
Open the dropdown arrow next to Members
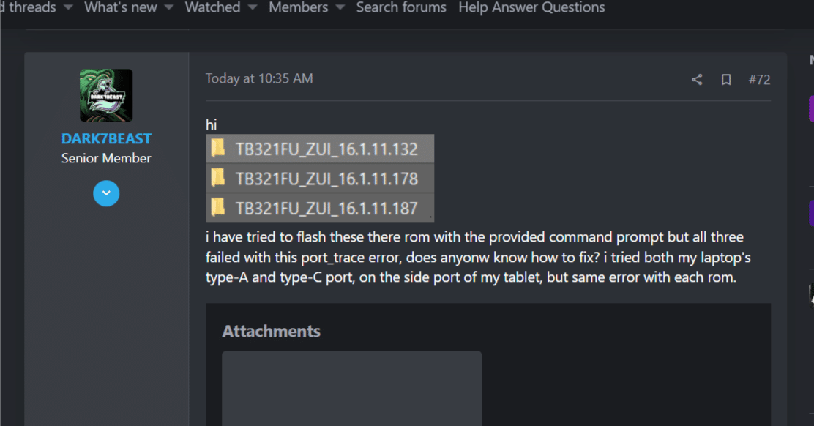click(340, 7)
